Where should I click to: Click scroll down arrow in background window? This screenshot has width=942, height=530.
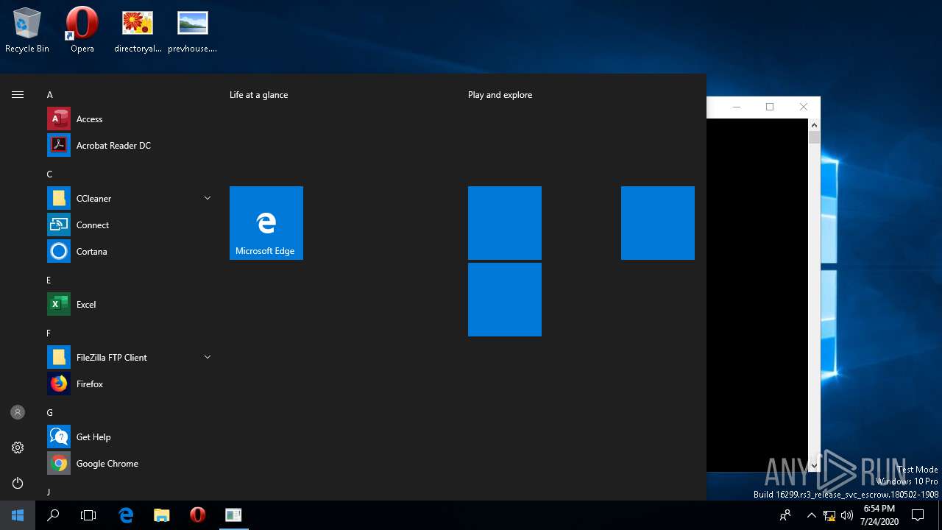pyautogui.click(x=814, y=465)
